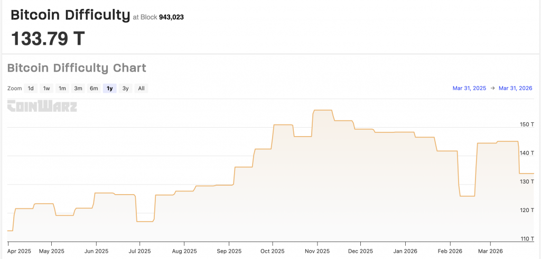Click the 133.79 T difficulty value
The height and width of the screenshot is (259, 541).
coord(48,39)
